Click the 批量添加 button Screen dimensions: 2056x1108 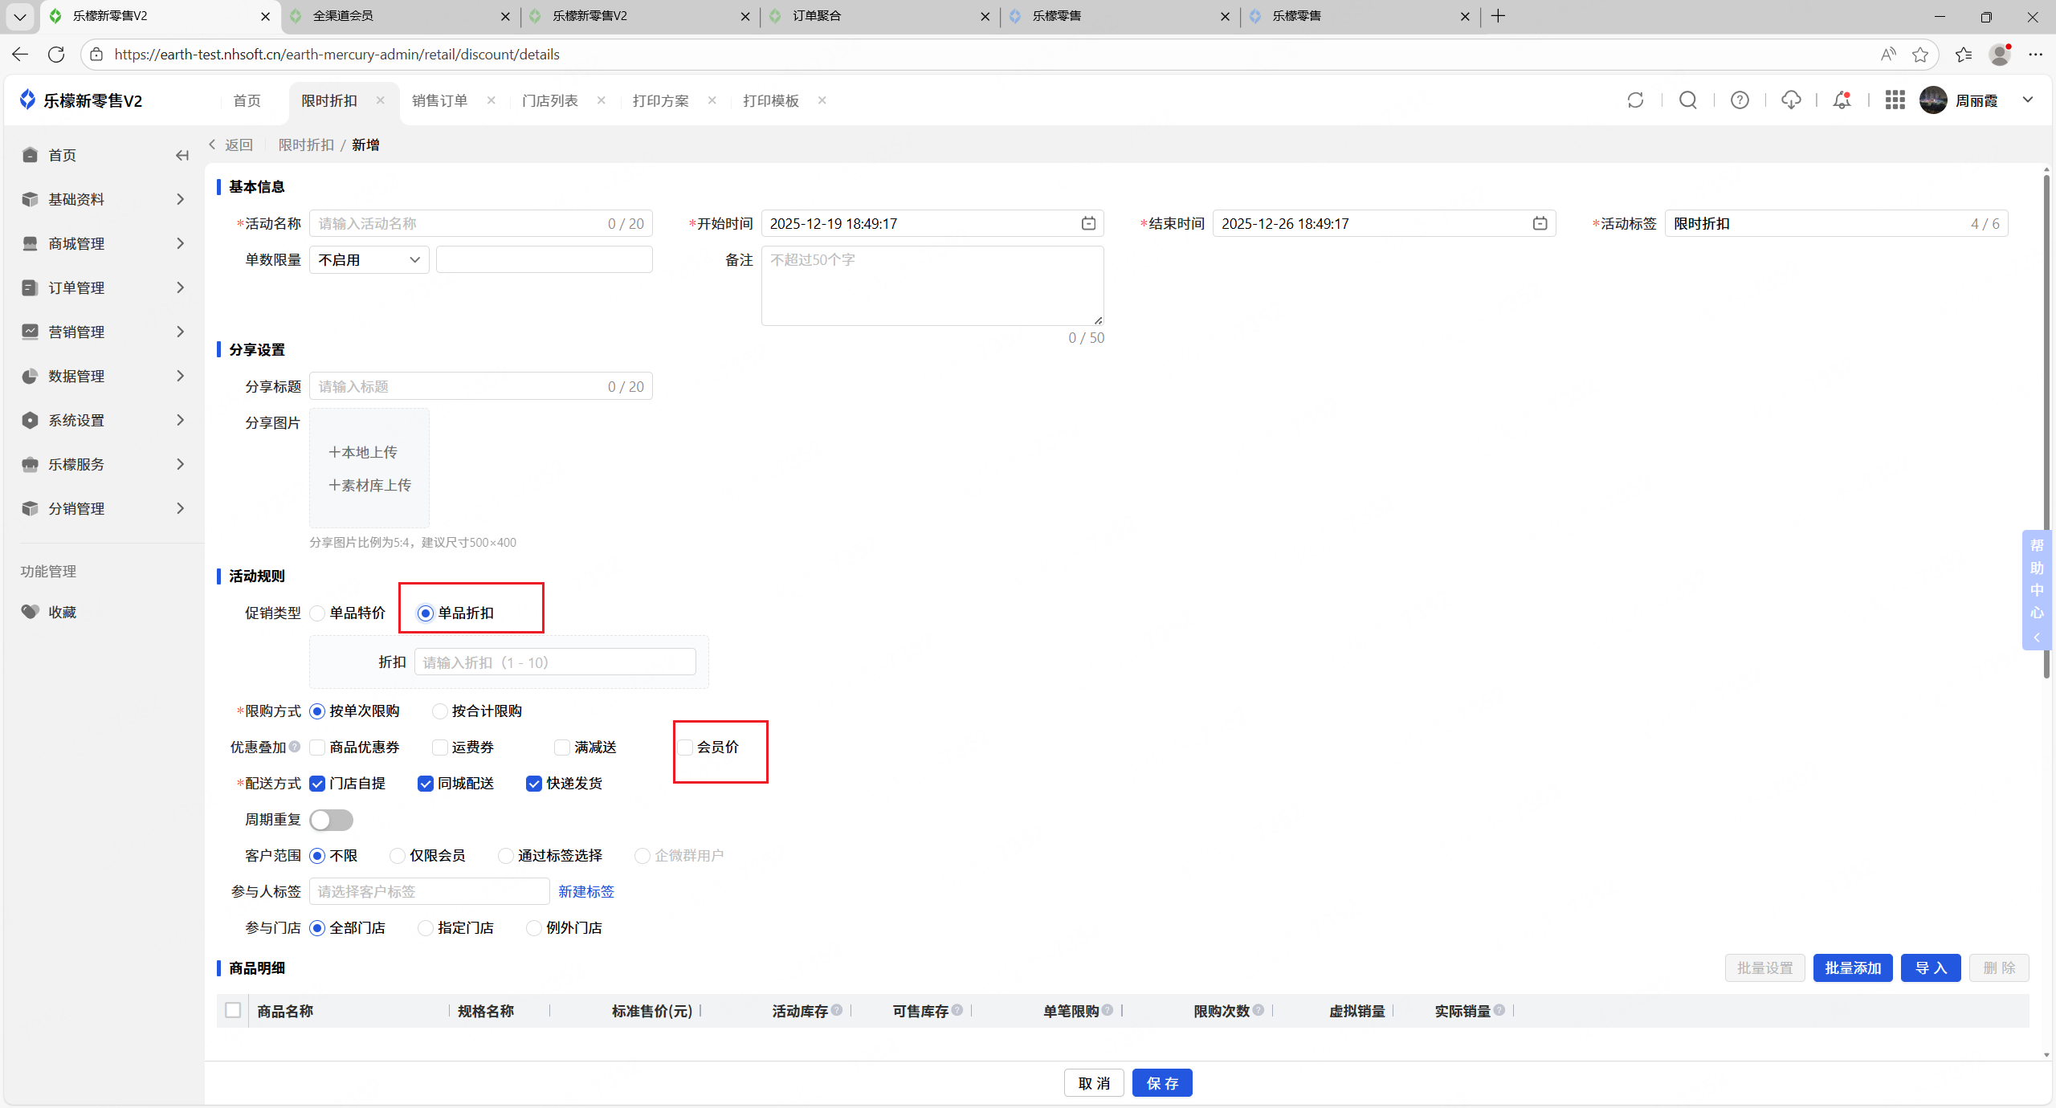point(1852,968)
